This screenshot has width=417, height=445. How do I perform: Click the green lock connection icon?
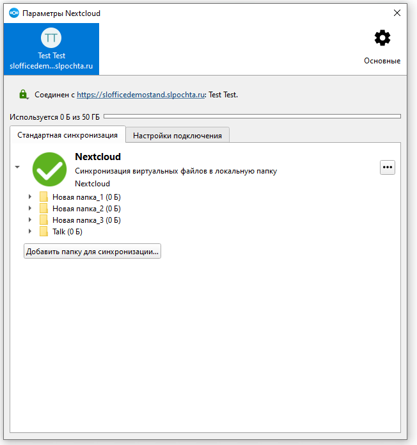pos(24,95)
